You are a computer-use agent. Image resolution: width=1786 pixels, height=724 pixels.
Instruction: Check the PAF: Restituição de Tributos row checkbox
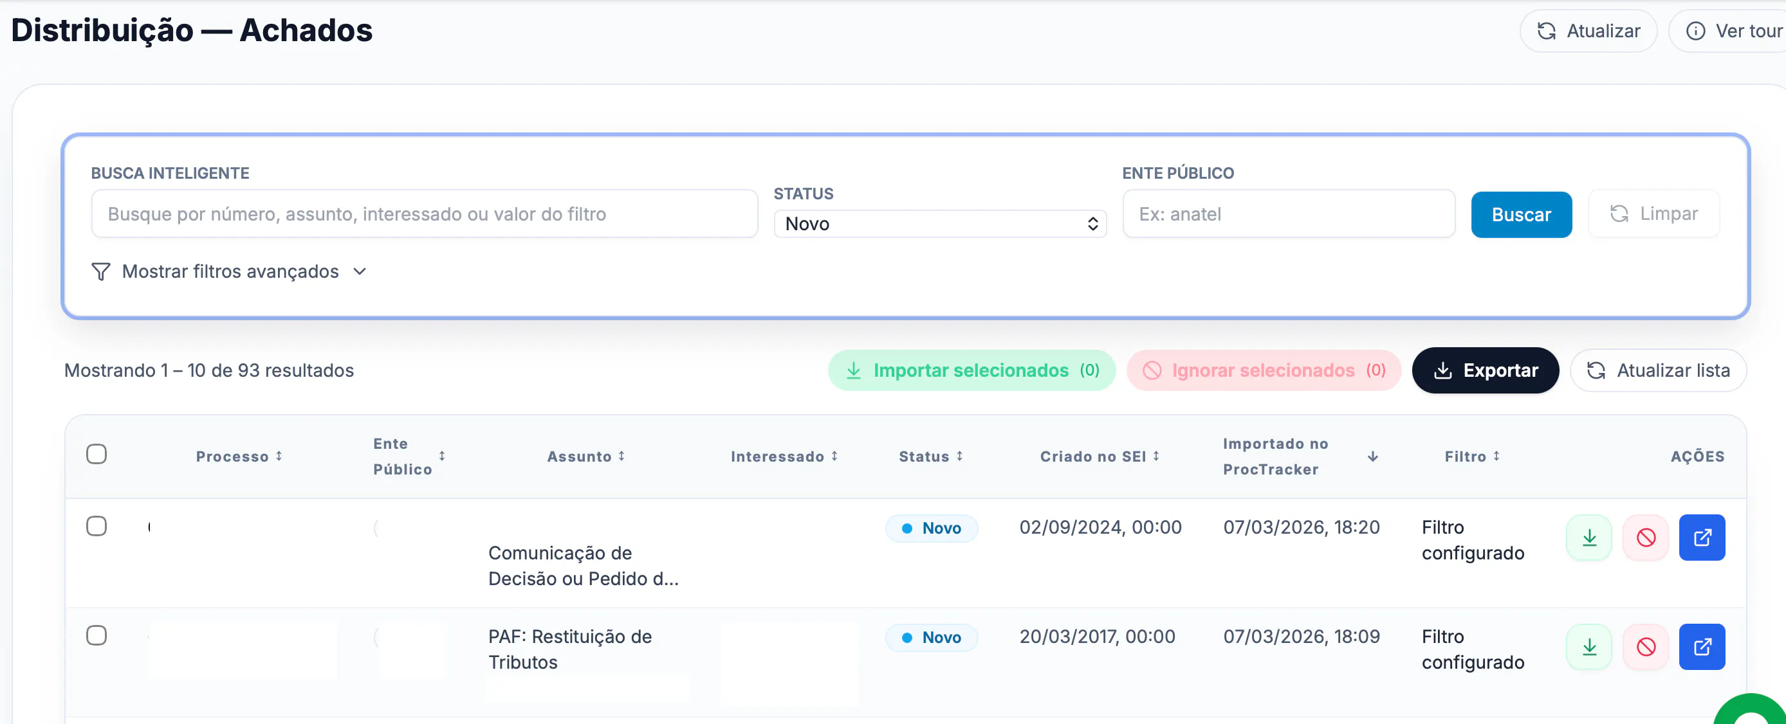point(97,636)
